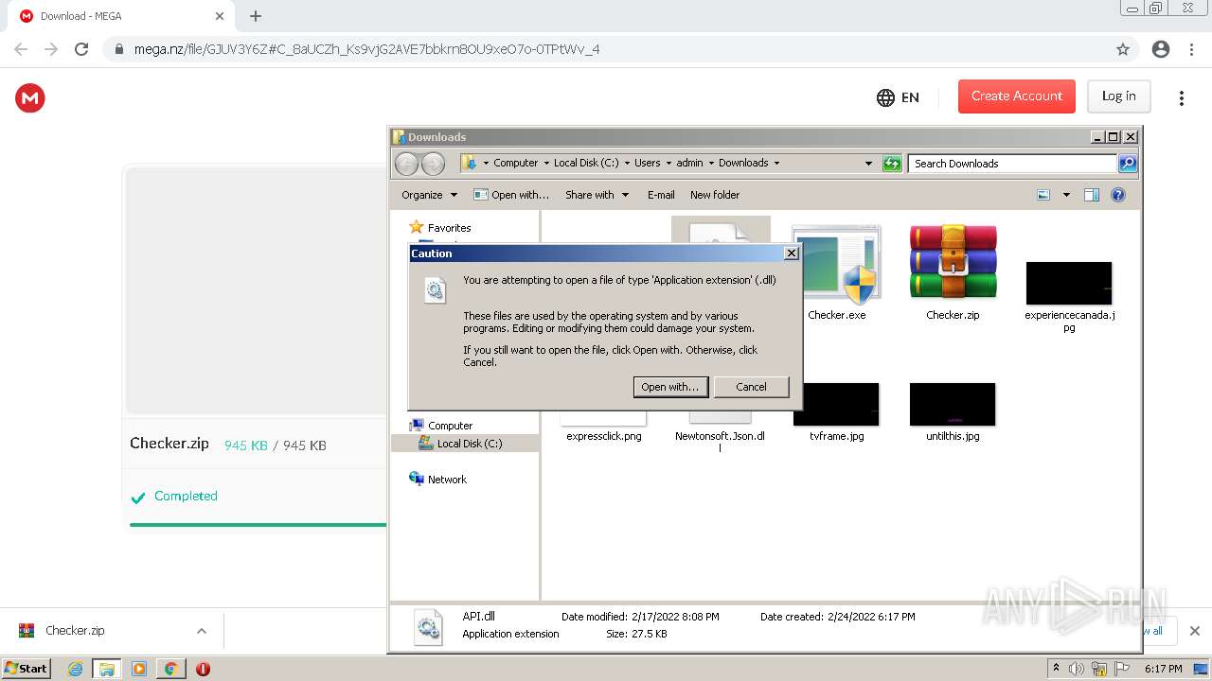Screen dimensions: 1212x681
Task: Change your view icon in Explorer
Action: 1043,195
